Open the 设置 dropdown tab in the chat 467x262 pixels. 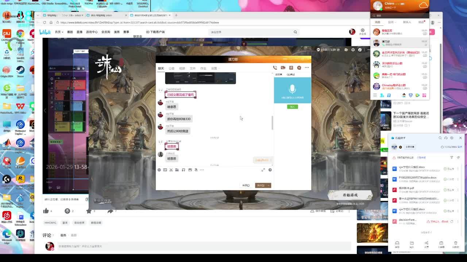coord(215,68)
